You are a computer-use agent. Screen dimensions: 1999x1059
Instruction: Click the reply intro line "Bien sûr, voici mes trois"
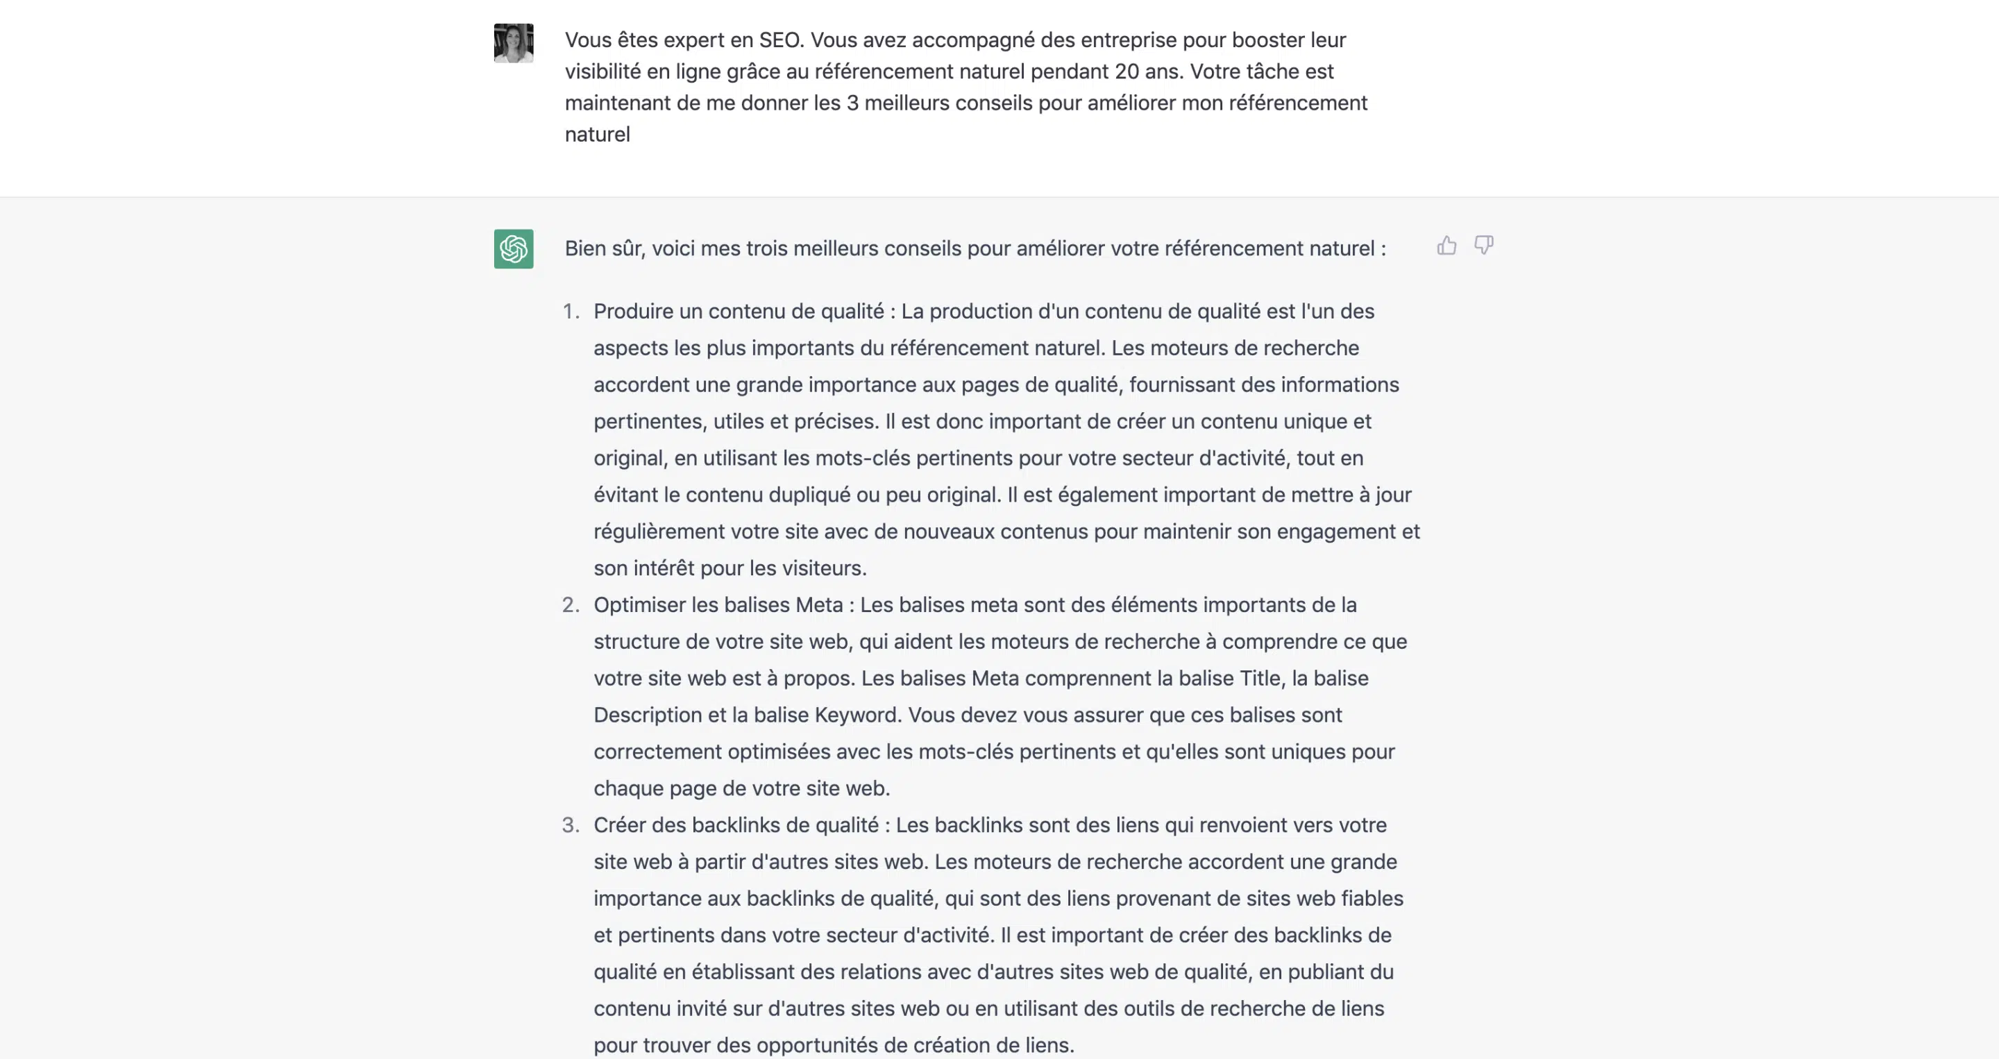click(975, 248)
